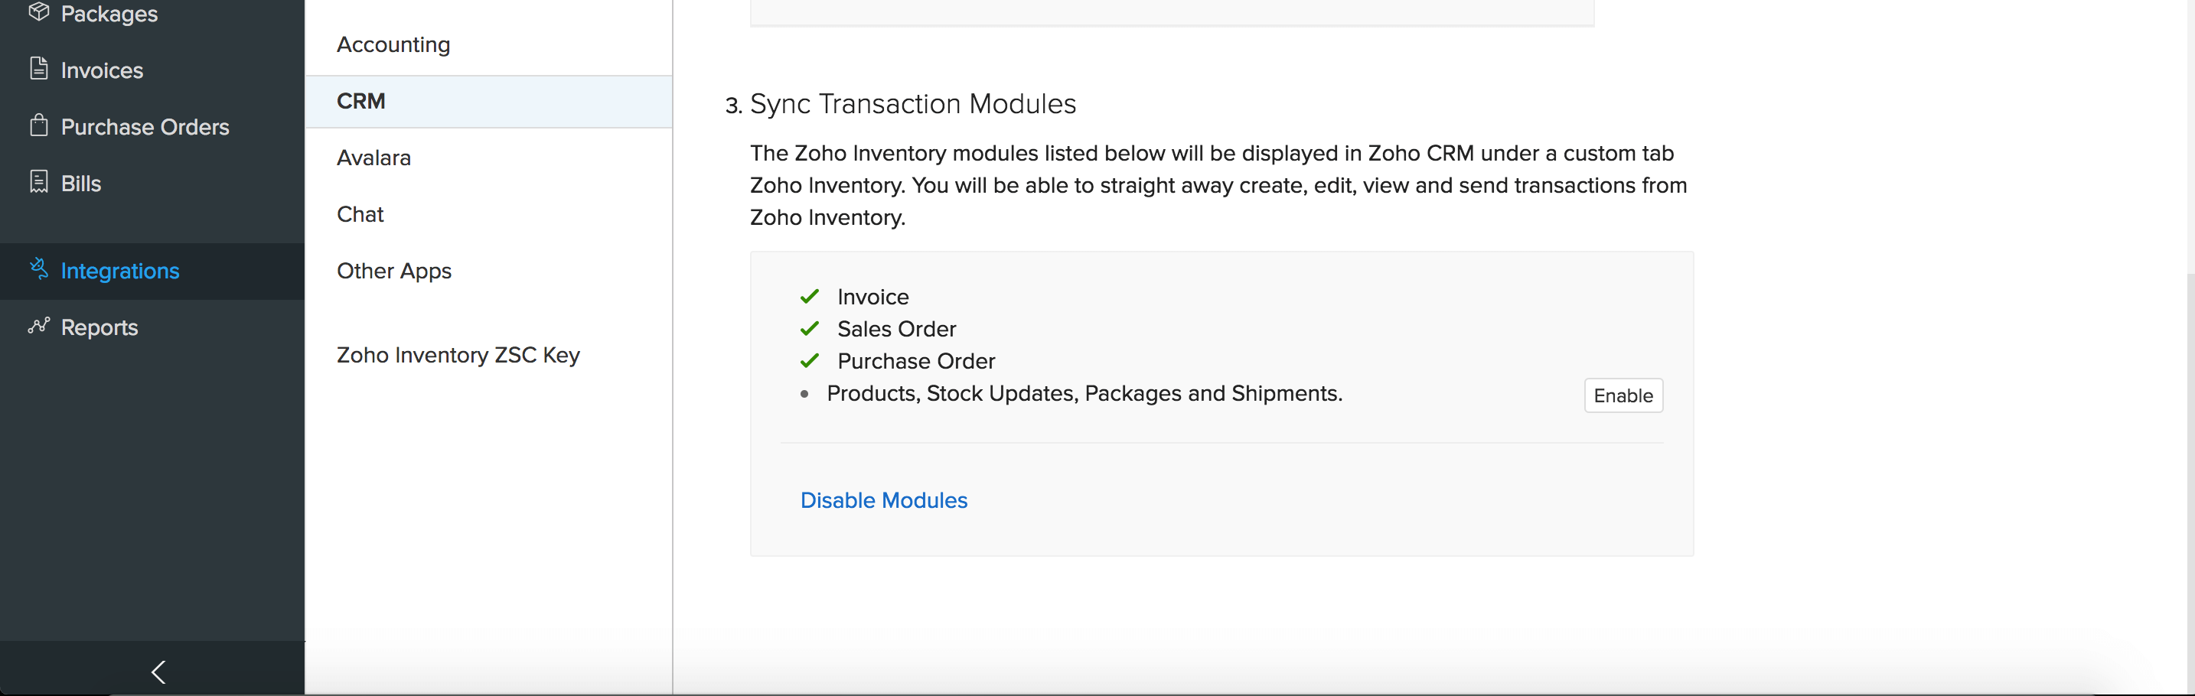Click the Disable Modules link

point(884,500)
